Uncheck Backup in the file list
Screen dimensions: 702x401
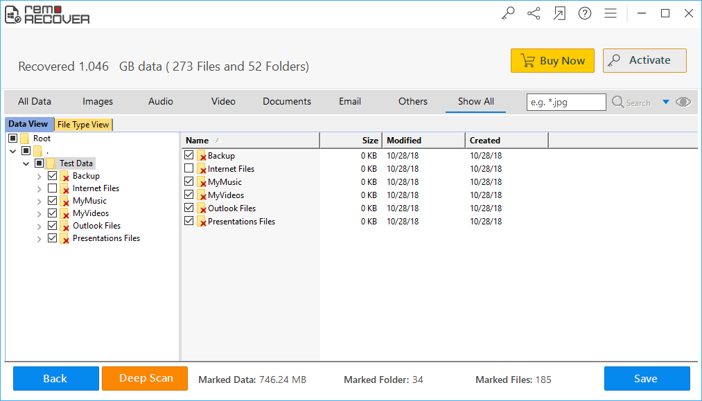(x=189, y=155)
